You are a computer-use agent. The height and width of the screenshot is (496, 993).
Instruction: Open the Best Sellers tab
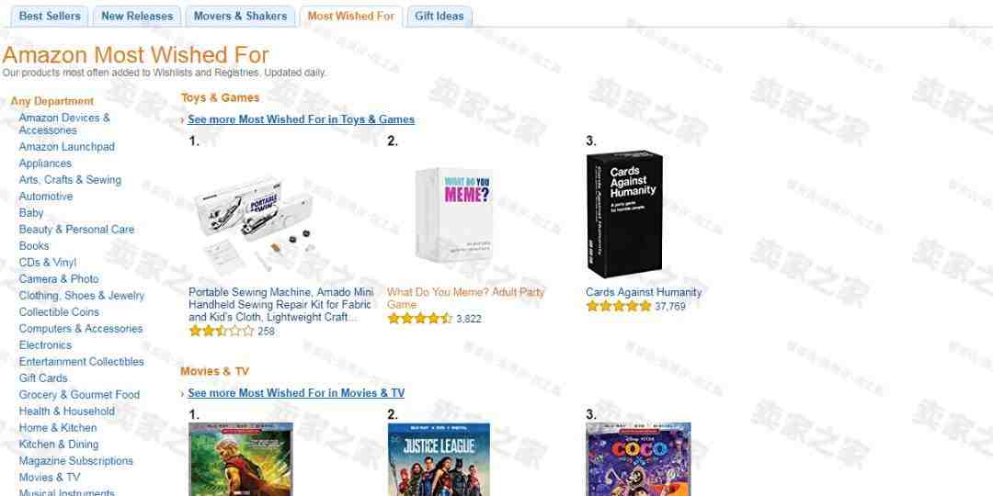click(50, 17)
